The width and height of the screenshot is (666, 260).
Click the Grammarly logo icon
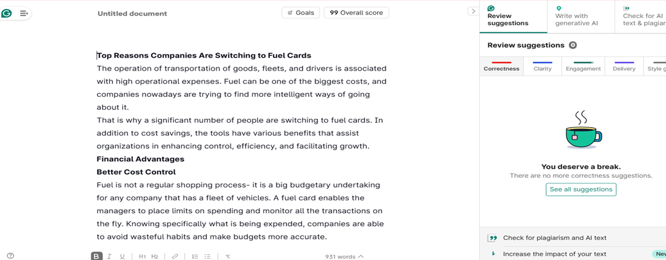pos(7,13)
